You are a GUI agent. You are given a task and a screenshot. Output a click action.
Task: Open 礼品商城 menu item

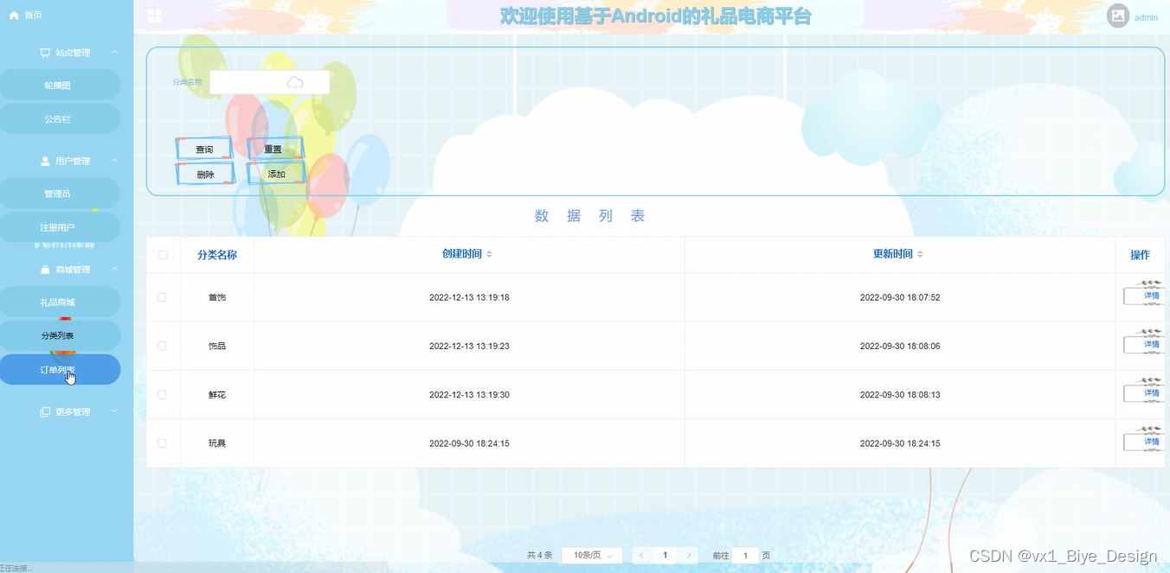click(59, 302)
